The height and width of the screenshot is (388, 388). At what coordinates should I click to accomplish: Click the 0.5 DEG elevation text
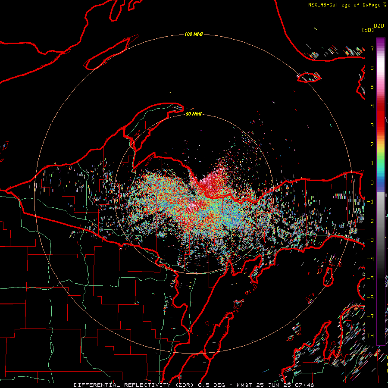pos(212,385)
